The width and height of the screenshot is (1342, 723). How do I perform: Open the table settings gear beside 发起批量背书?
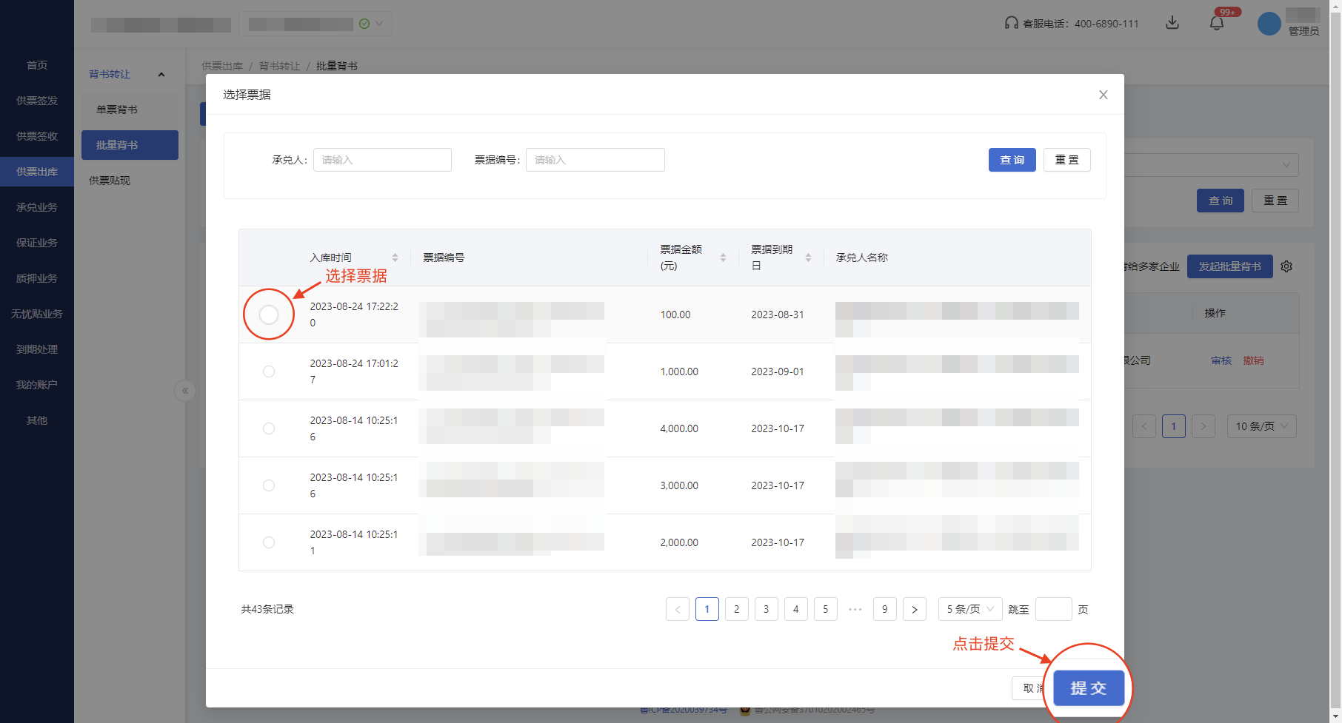1286,266
